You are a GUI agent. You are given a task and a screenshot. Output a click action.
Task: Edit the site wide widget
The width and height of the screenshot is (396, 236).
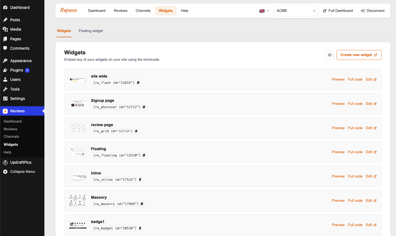click(x=371, y=79)
